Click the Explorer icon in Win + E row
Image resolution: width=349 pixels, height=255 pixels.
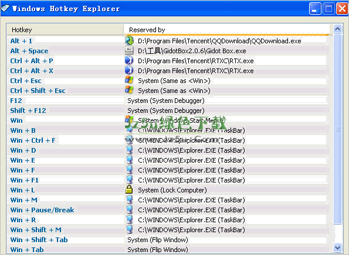click(x=129, y=160)
